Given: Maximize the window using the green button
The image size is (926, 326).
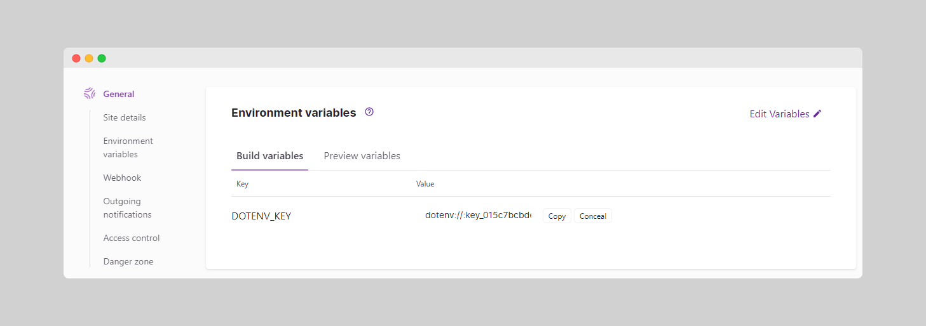Looking at the screenshot, I should [102, 58].
